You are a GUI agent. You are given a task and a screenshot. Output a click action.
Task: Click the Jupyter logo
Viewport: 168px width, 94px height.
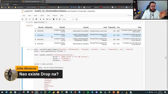pos(27,11)
